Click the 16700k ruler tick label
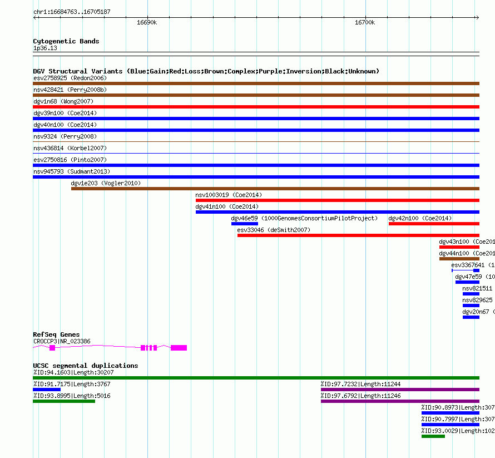The height and width of the screenshot is (458, 495). click(365, 22)
